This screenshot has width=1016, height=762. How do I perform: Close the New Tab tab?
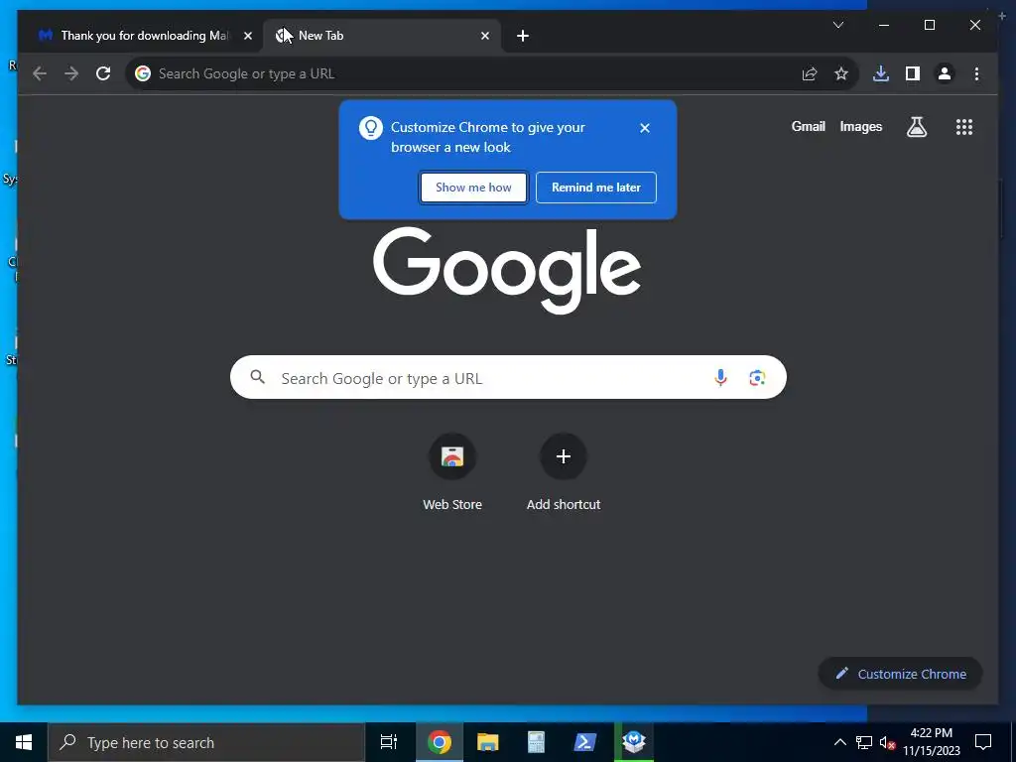[x=484, y=36]
